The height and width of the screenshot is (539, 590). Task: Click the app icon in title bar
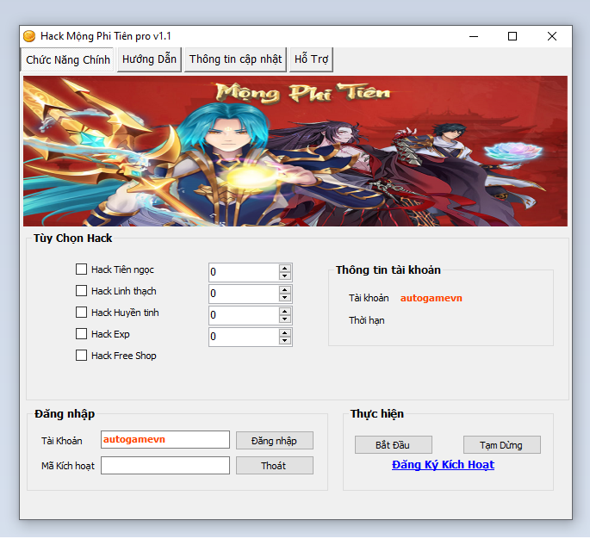[29, 36]
